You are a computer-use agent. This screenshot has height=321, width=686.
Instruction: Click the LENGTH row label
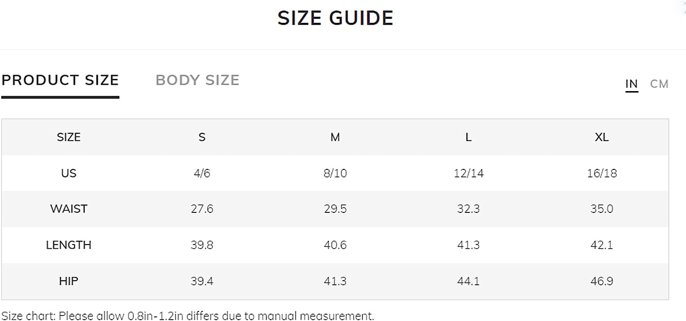pos(69,245)
